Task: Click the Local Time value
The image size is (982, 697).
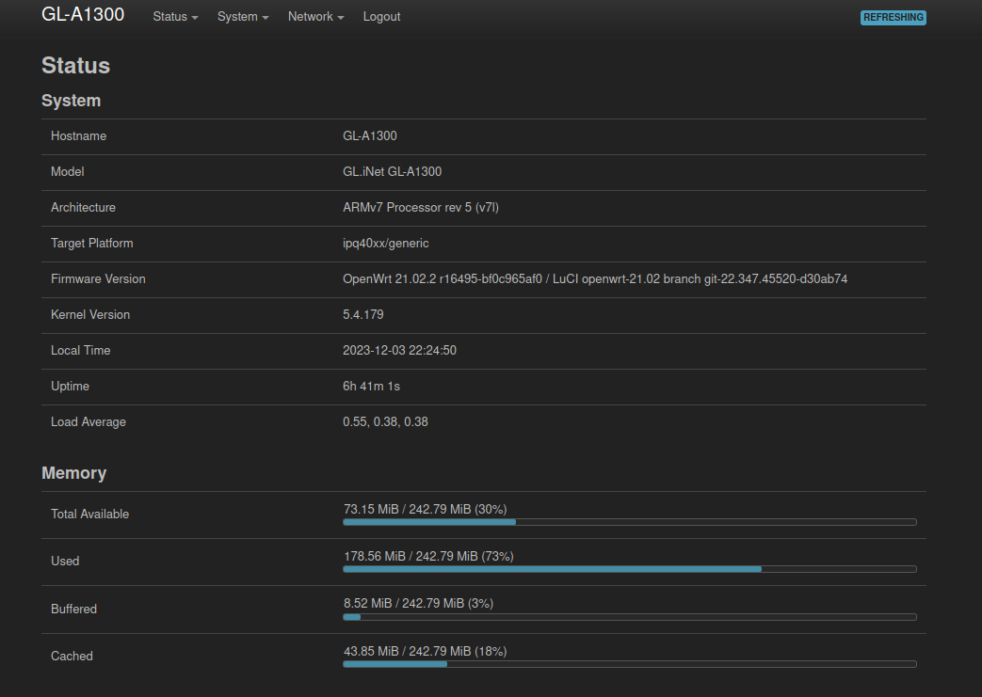Action: tap(399, 351)
